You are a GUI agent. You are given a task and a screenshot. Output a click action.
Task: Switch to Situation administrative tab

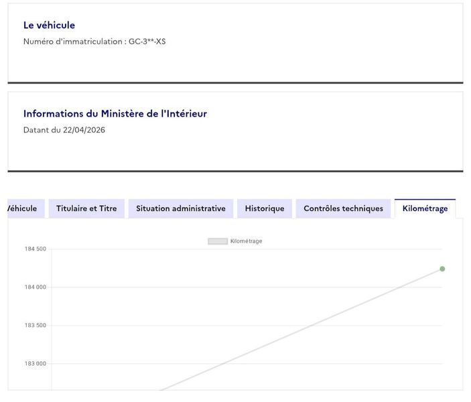pyautogui.click(x=181, y=208)
